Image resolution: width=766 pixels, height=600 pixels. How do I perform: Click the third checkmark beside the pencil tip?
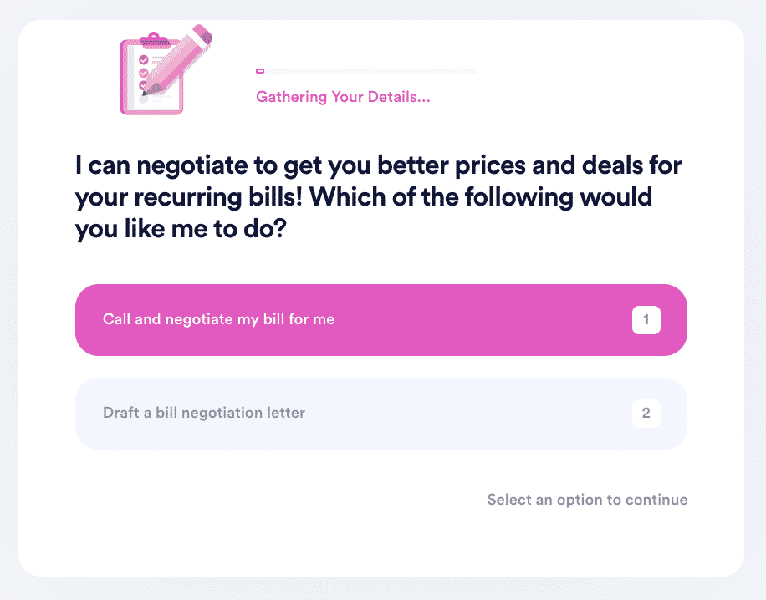[x=142, y=85]
